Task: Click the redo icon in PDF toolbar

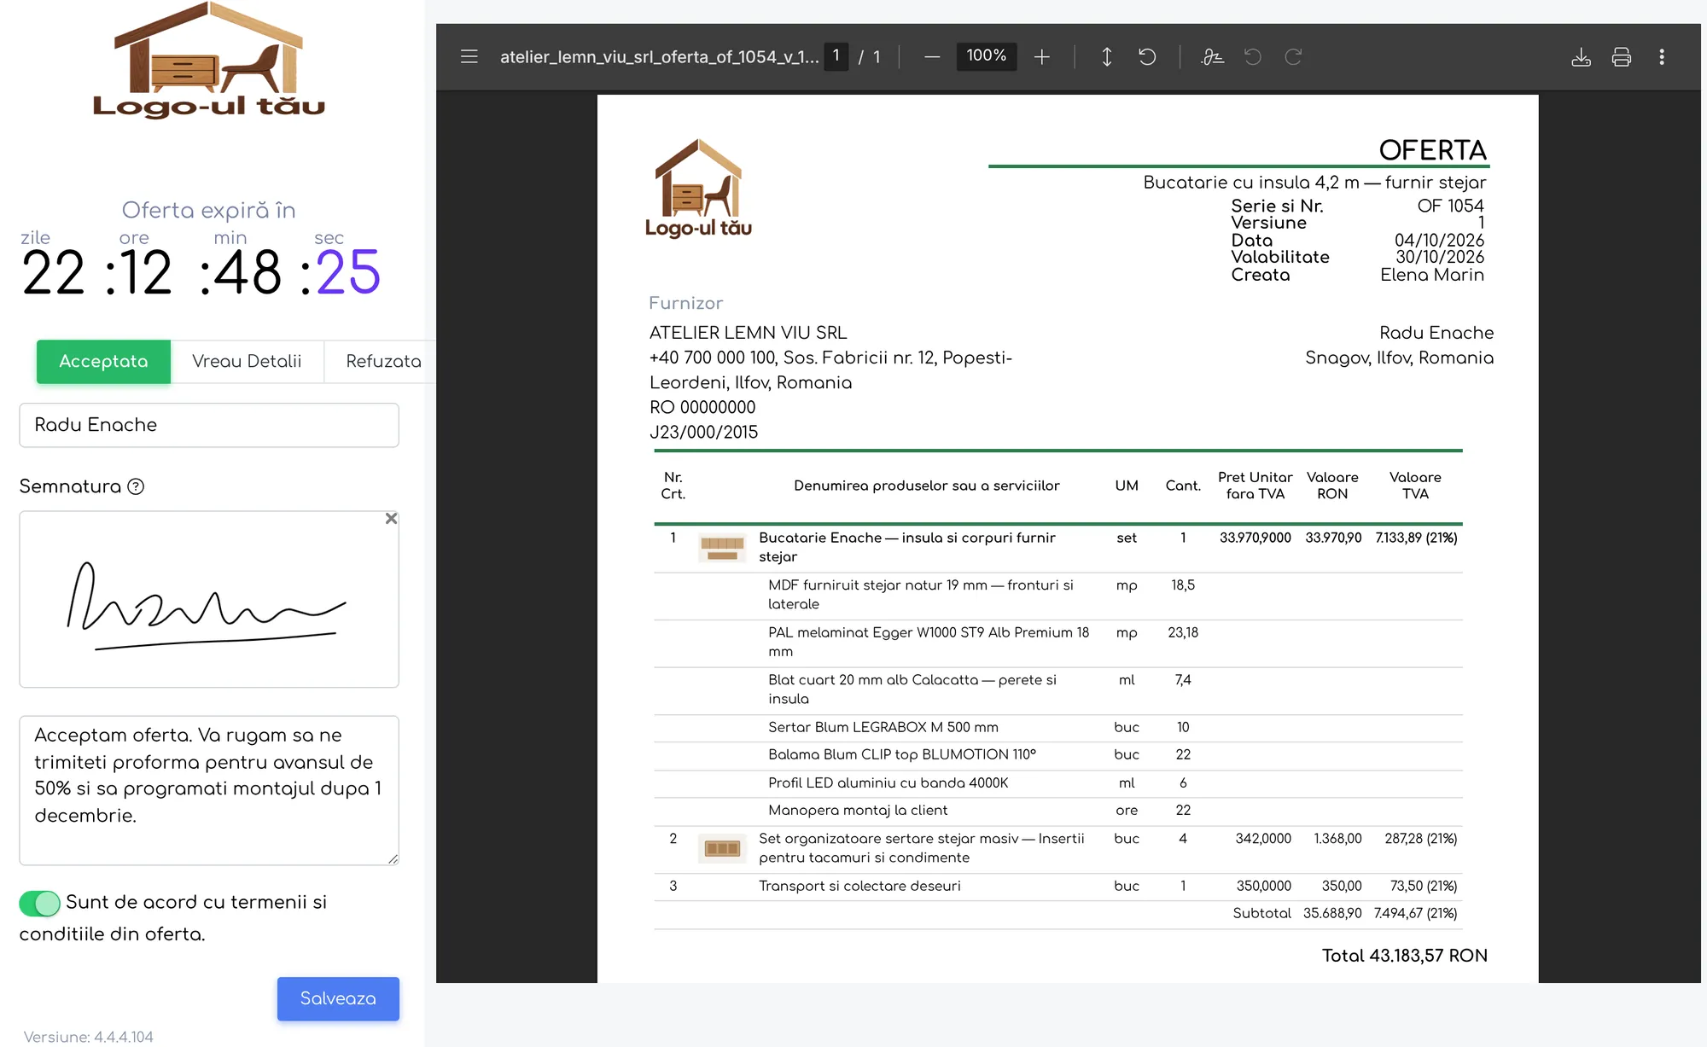Action: (x=1293, y=57)
